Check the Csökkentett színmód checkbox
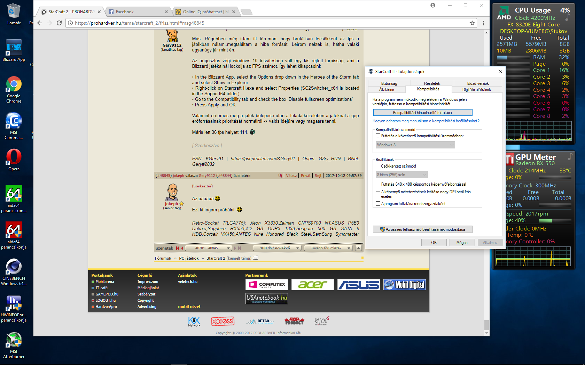585x365 pixels. pyautogui.click(x=378, y=166)
